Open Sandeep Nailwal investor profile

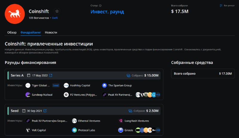pos(42,95)
